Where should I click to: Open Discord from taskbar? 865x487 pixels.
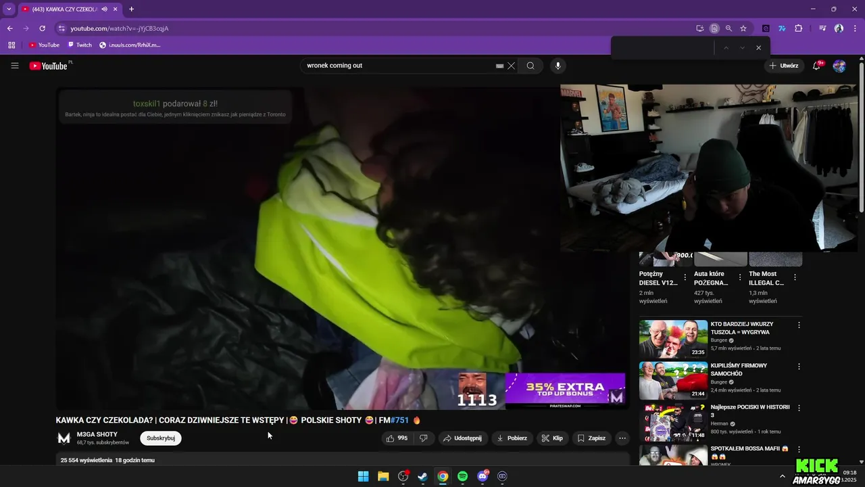[483, 476]
